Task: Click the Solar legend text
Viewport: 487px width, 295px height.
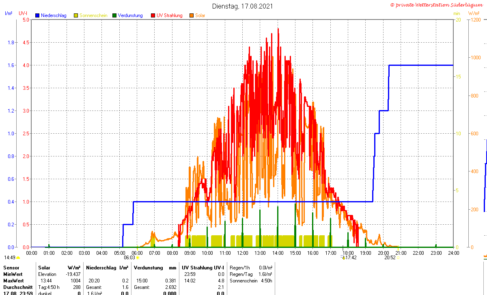Action: 200,15
